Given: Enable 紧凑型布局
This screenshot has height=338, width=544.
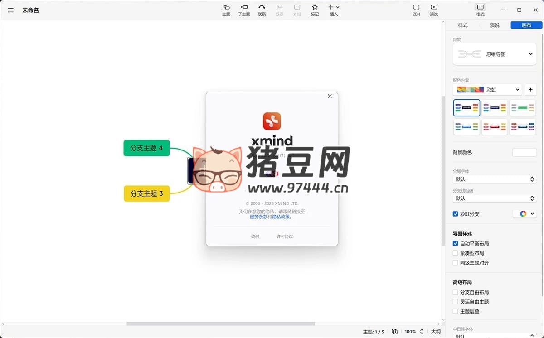Looking at the screenshot, I should coord(456,253).
